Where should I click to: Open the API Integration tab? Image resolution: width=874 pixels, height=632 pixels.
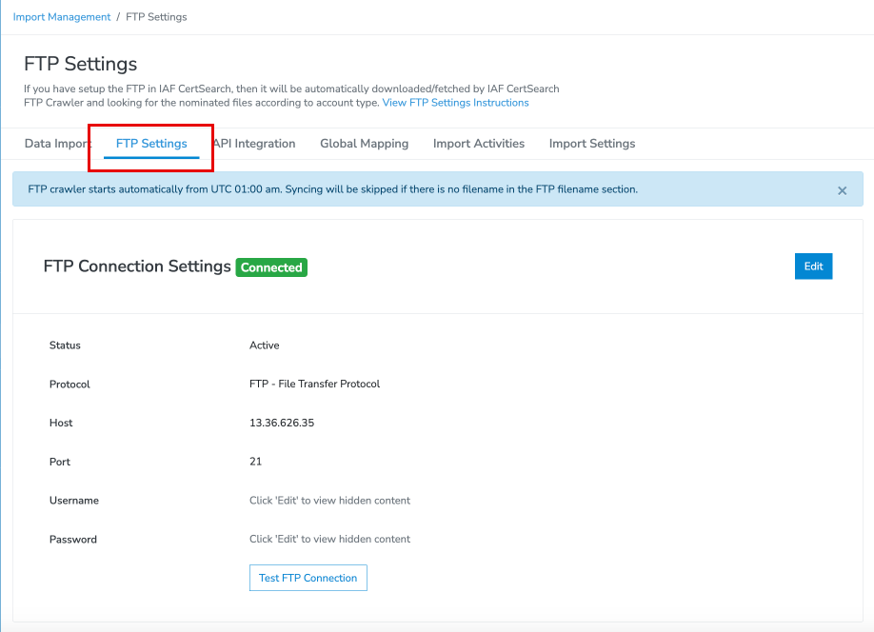[x=255, y=144]
